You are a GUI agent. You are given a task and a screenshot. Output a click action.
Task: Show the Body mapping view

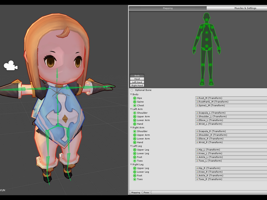[137, 76]
